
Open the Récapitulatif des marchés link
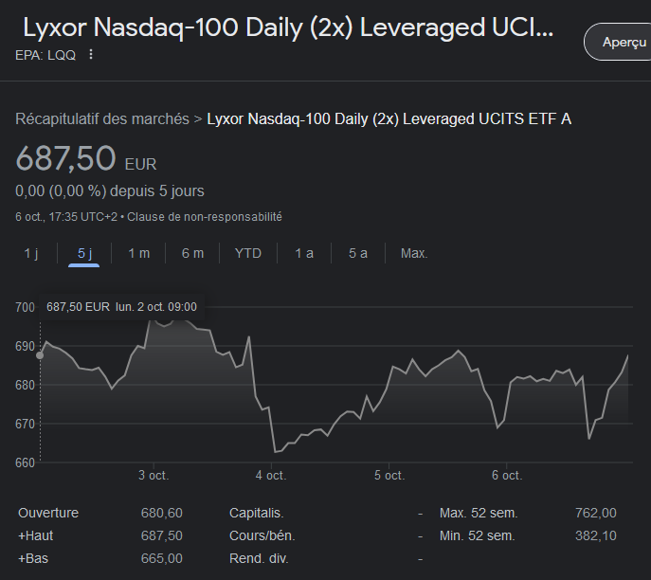coord(101,118)
